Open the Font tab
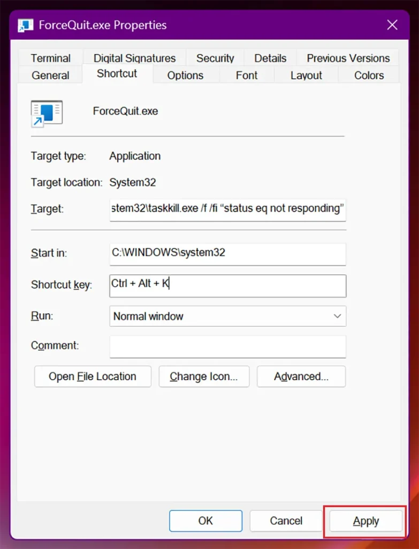The image size is (419, 549). pos(246,75)
